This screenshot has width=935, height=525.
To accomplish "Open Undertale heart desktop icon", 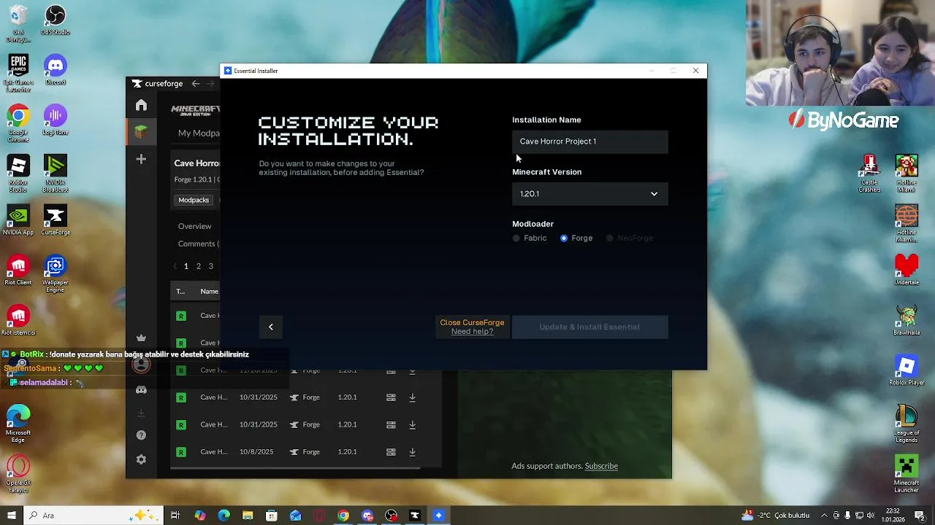I will (907, 270).
